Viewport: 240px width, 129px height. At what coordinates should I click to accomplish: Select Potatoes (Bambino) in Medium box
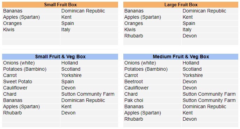click(x=152, y=69)
